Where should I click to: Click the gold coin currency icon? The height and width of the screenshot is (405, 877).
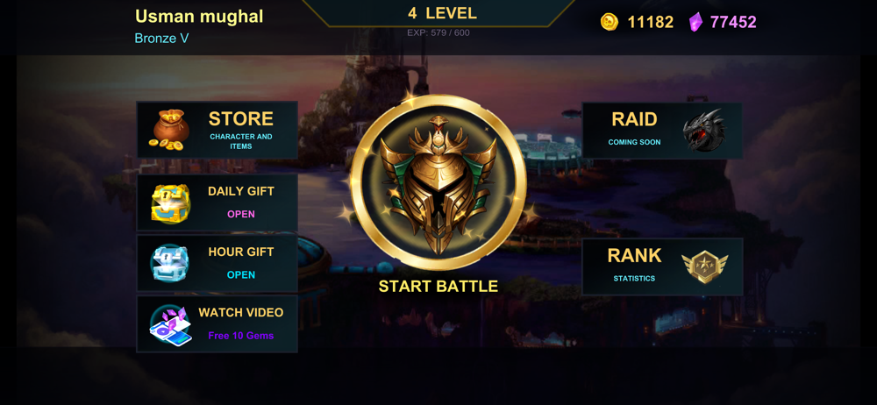pos(610,22)
